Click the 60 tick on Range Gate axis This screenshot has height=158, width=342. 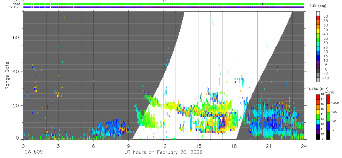tap(16, 37)
